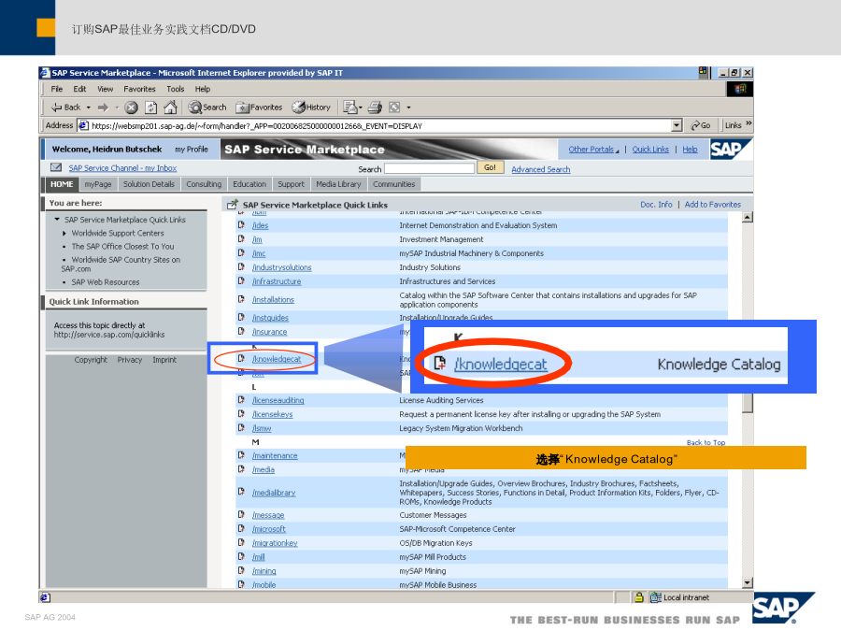The height and width of the screenshot is (631, 841).
Task: Go to Home page via house icon
Action: point(171,108)
